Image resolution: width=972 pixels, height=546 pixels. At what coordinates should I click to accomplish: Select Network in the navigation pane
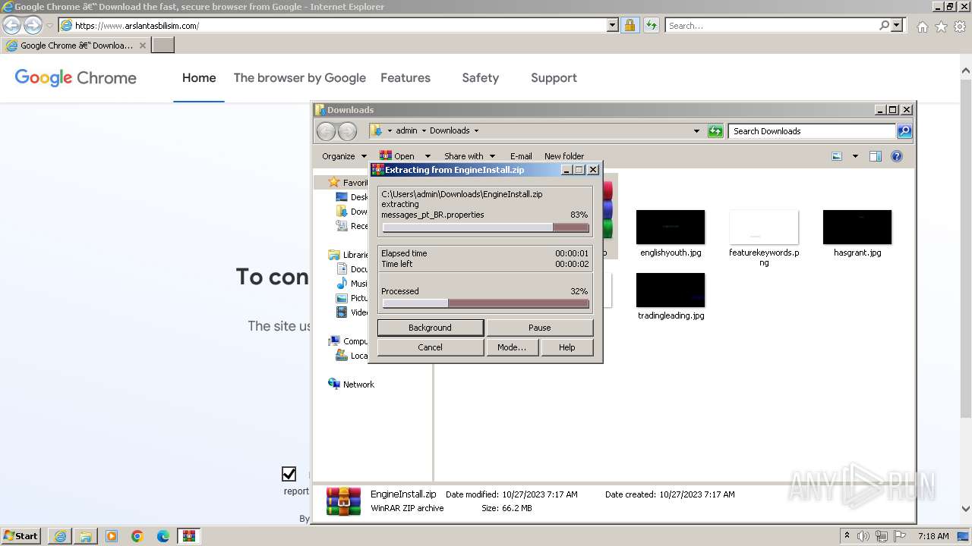(x=358, y=384)
